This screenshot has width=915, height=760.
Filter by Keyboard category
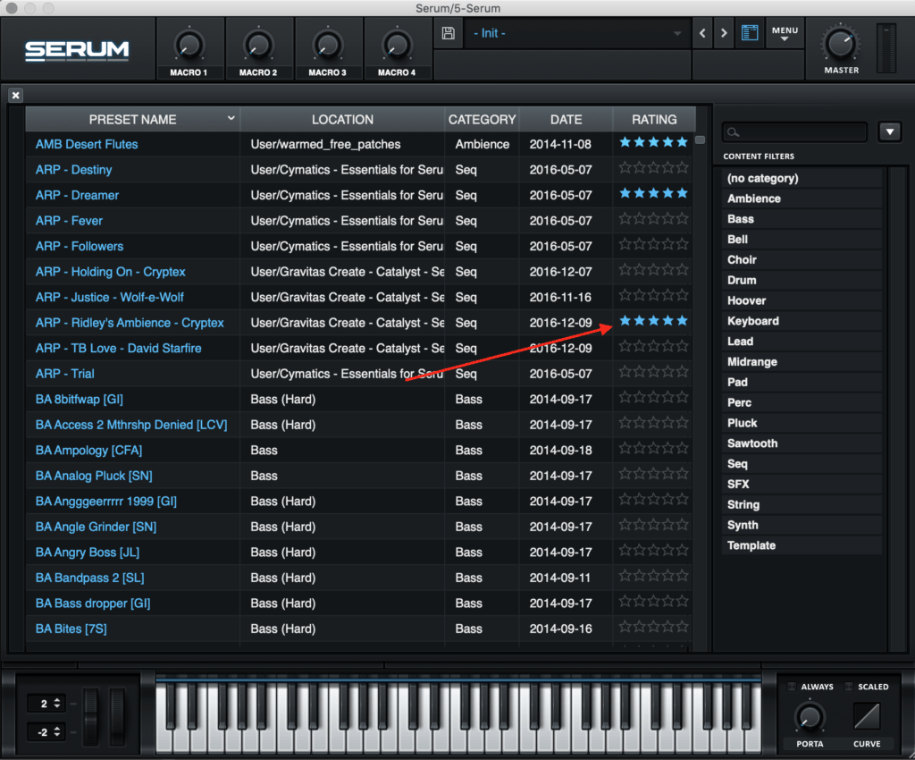(802, 321)
